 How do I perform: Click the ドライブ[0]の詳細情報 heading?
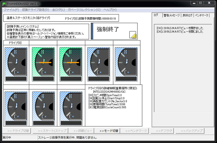112,88
